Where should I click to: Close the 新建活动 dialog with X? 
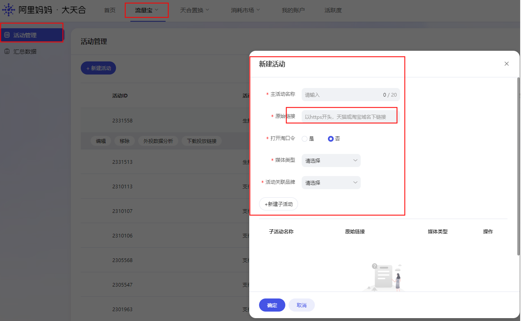pos(507,63)
